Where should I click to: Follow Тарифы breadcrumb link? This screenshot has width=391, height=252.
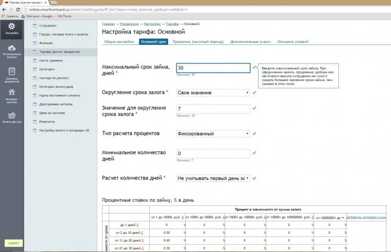pyautogui.click(x=172, y=24)
